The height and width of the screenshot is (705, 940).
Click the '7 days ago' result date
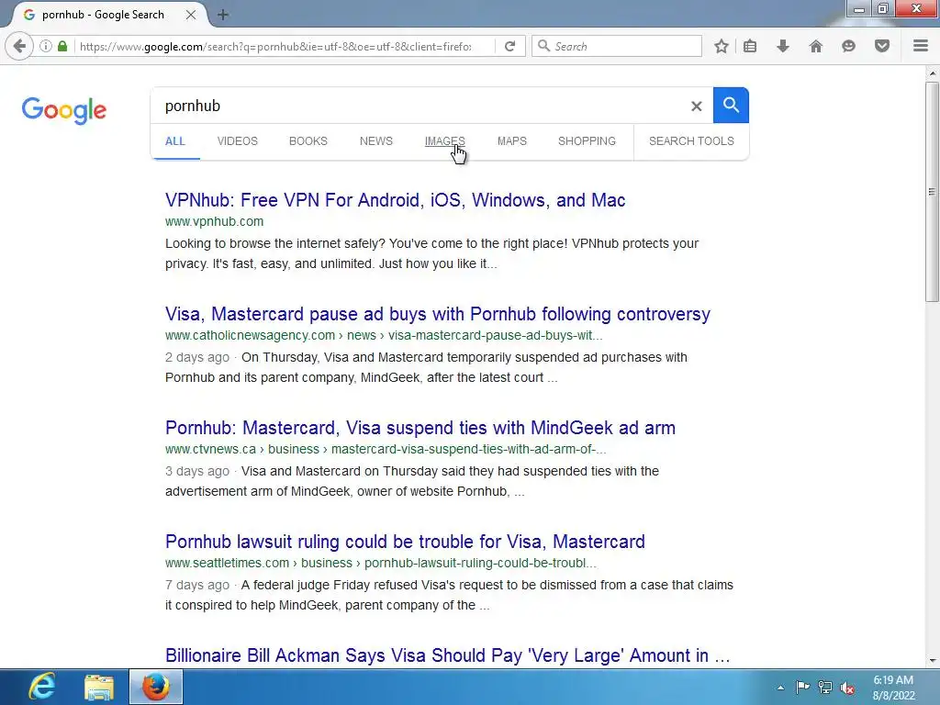point(197,586)
